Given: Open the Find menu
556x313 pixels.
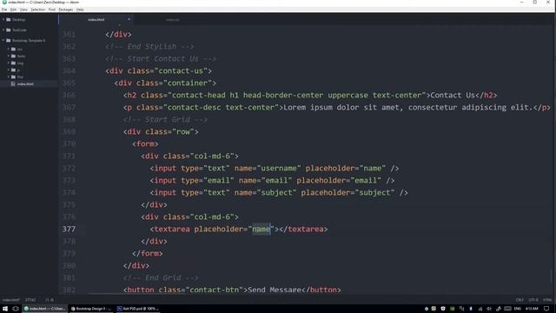Looking at the screenshot, I should pos(52,10).
